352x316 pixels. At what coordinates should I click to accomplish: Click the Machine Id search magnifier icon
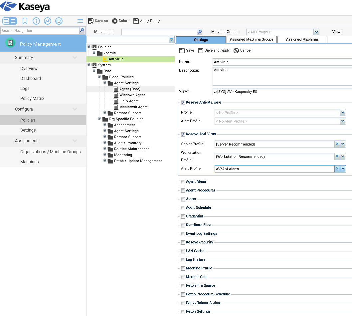200,32
